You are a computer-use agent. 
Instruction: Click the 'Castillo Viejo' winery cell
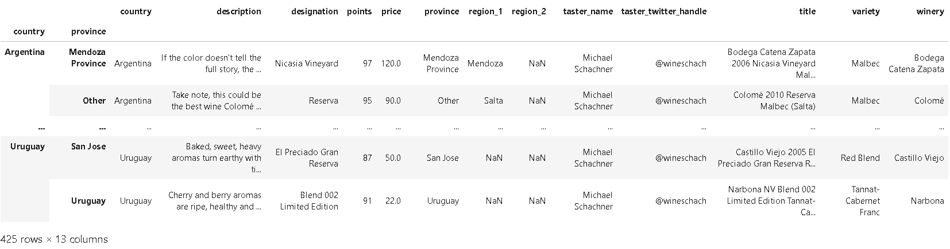point(919,158)
